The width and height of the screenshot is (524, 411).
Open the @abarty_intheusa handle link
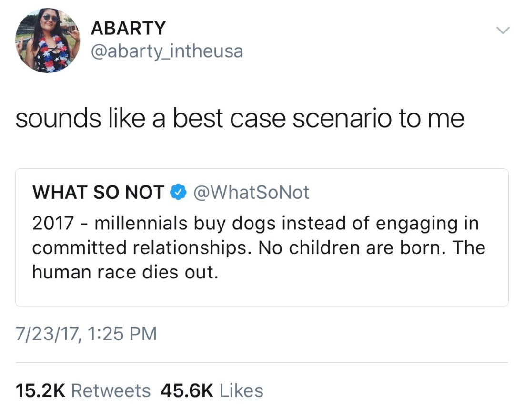click(166, 51)
